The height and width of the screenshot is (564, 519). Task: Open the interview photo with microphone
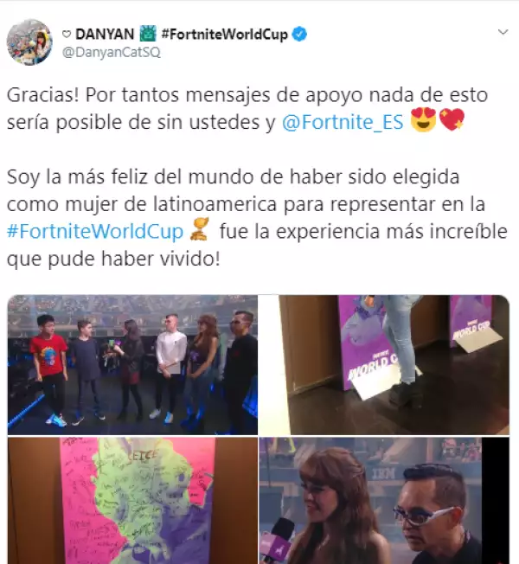click(384, 501)
